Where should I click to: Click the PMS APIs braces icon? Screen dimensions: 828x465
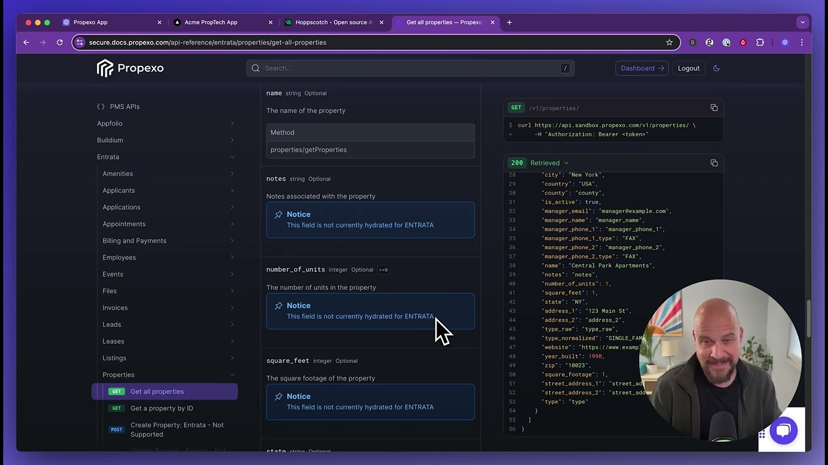[101, 107]
